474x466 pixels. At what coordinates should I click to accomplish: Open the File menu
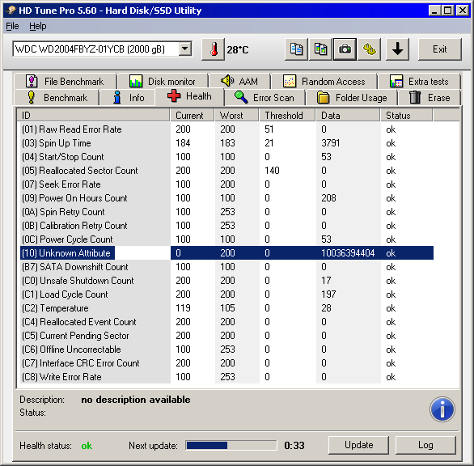(12, 27)
